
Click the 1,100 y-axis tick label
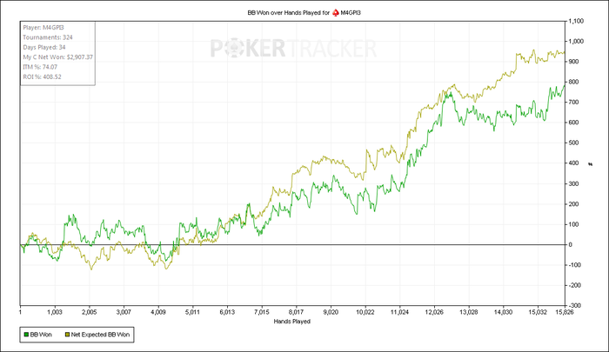576,22
